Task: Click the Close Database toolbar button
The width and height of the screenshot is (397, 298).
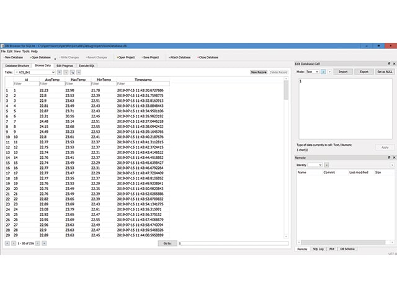Action: [x=208, y=58]
